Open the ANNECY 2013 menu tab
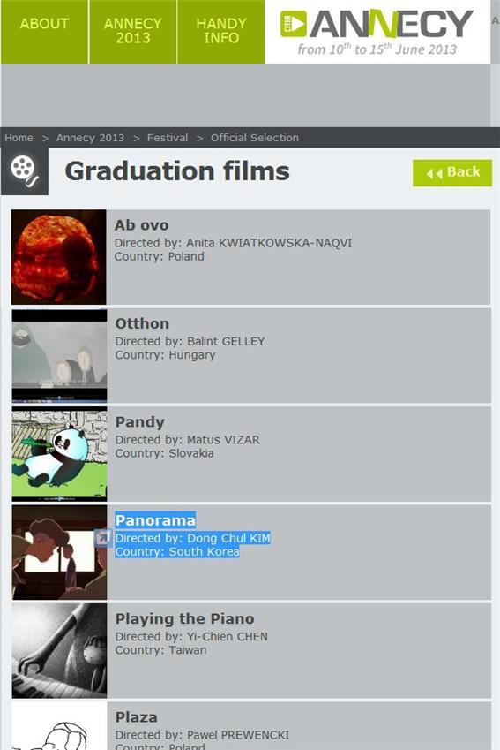The height and width of the screenshot is (750, 500). 133,32
